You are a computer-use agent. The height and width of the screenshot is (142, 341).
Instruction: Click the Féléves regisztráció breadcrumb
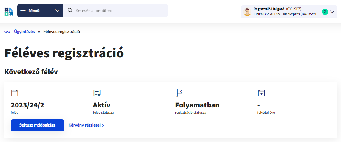coord(61,32)
